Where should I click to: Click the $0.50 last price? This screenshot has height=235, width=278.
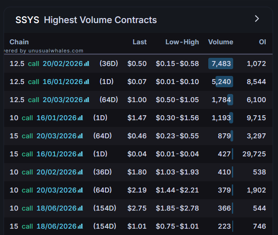(x=137, y=64)
